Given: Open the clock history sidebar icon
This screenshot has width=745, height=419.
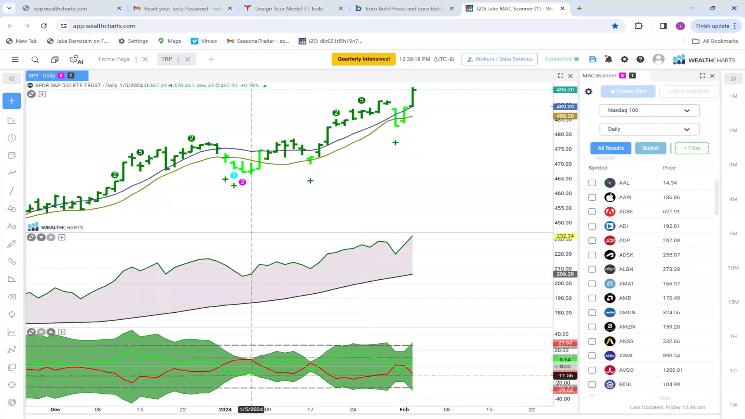Looking at the screenshot, I should (x=12, y=138).
